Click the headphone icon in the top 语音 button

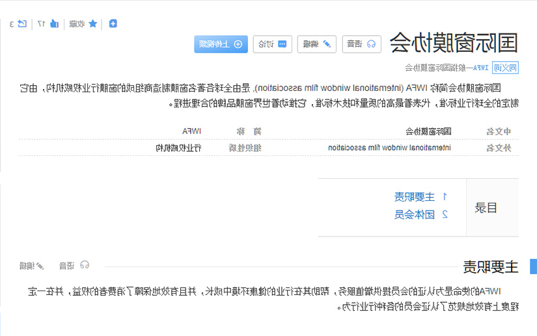coord(371,44)
